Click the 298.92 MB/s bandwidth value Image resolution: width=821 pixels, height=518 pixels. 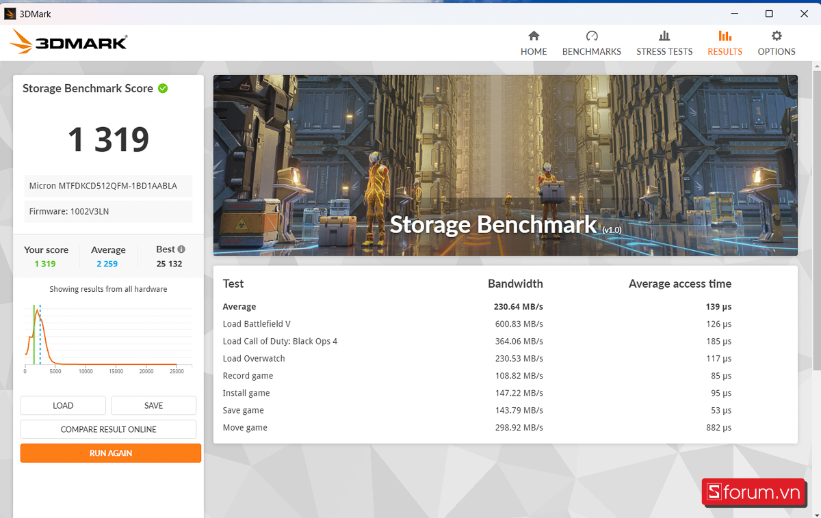pyautogui.click(x=519, y=428)
